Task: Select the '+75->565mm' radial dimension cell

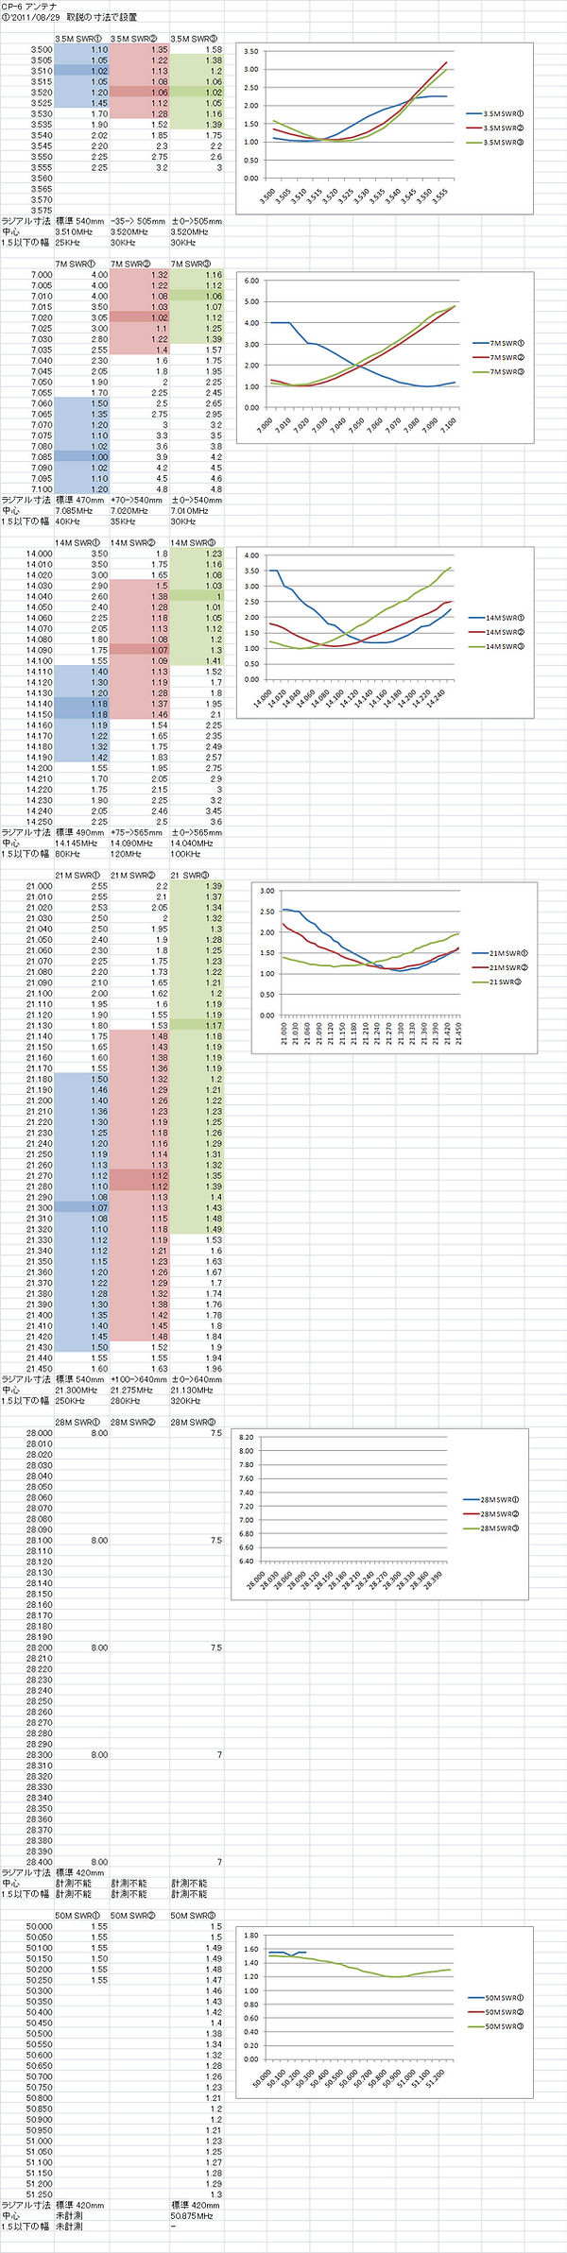Action: (x=136, y=832)
